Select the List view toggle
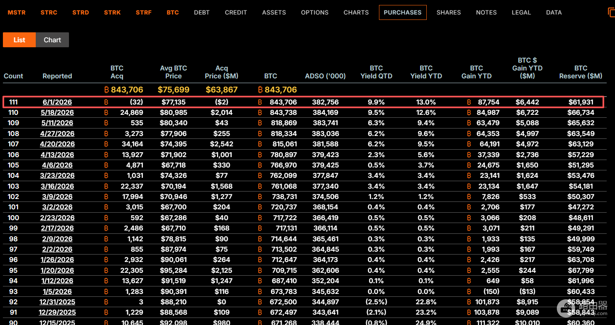Image resolution: width=615 pixels, height=325 pixels. pos(19,40)
